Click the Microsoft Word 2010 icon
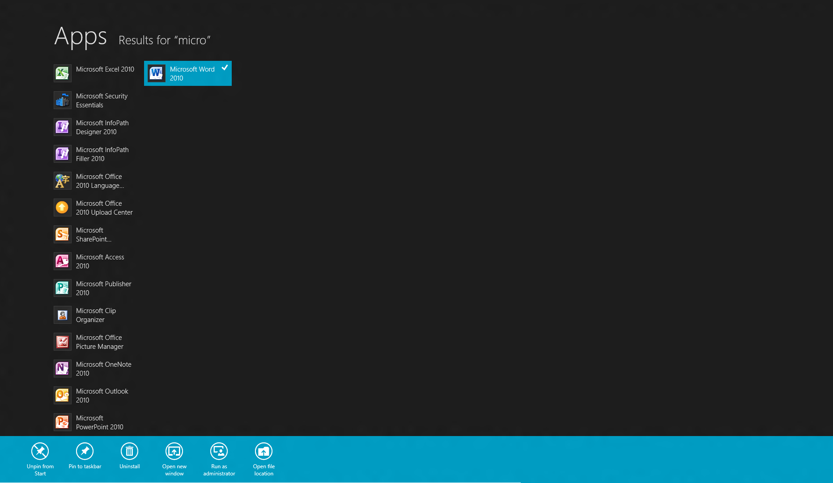Viewport: 833px width, 483px height. tap(157, 73)
